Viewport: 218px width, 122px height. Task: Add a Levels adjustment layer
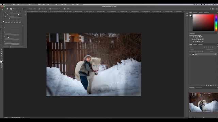pyautogui.click(x=196, y=37)
